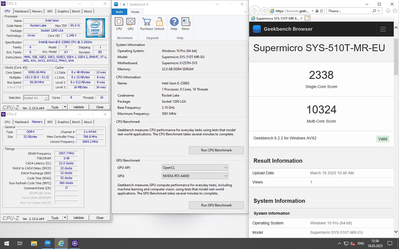Click the 10324 multi-core score value

coord(321,110)
